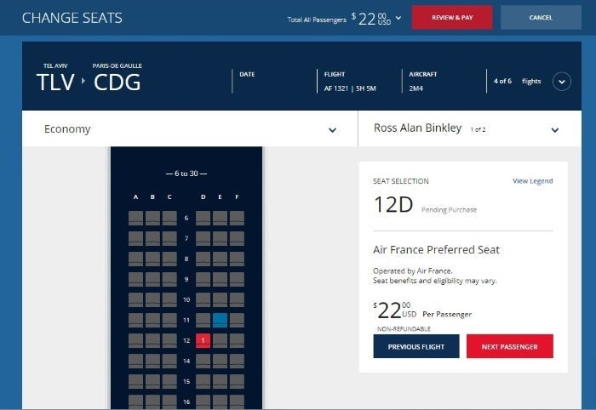This screenshot has width=596, height=410.
Task: Click seat 11F in the seat map
Action: click(x=237, y=320)
